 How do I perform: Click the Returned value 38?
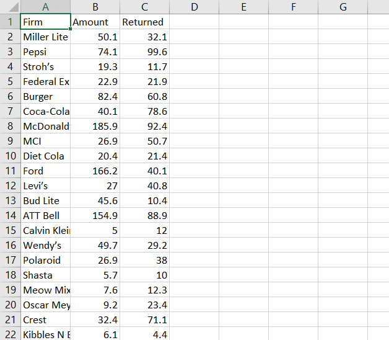point(144,260)
